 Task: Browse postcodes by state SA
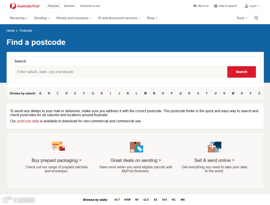tap(155, 200)
